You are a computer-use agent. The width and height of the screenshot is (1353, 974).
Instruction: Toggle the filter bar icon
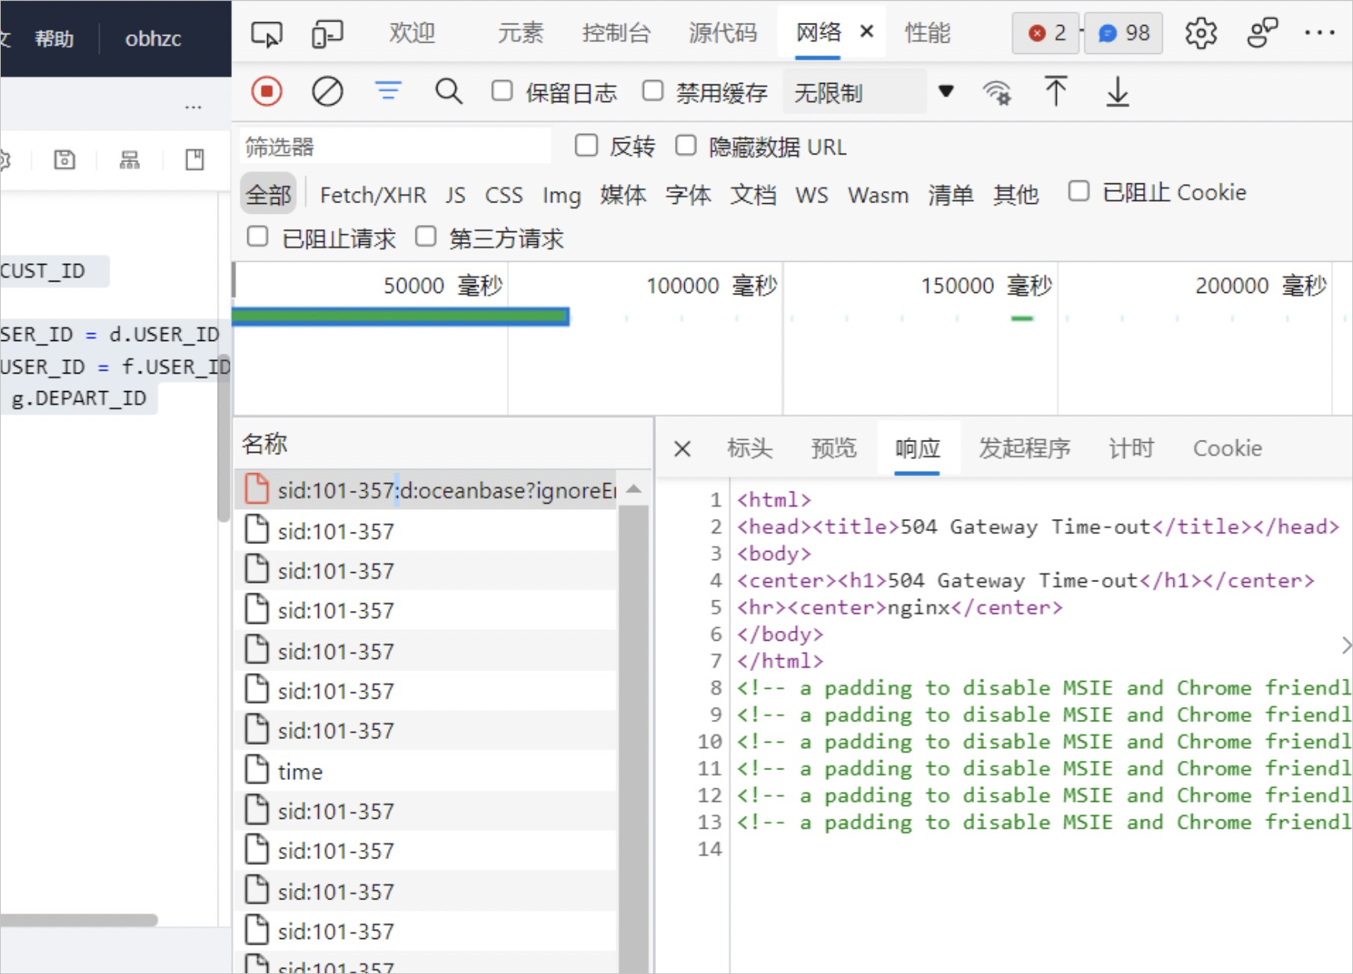388,91
